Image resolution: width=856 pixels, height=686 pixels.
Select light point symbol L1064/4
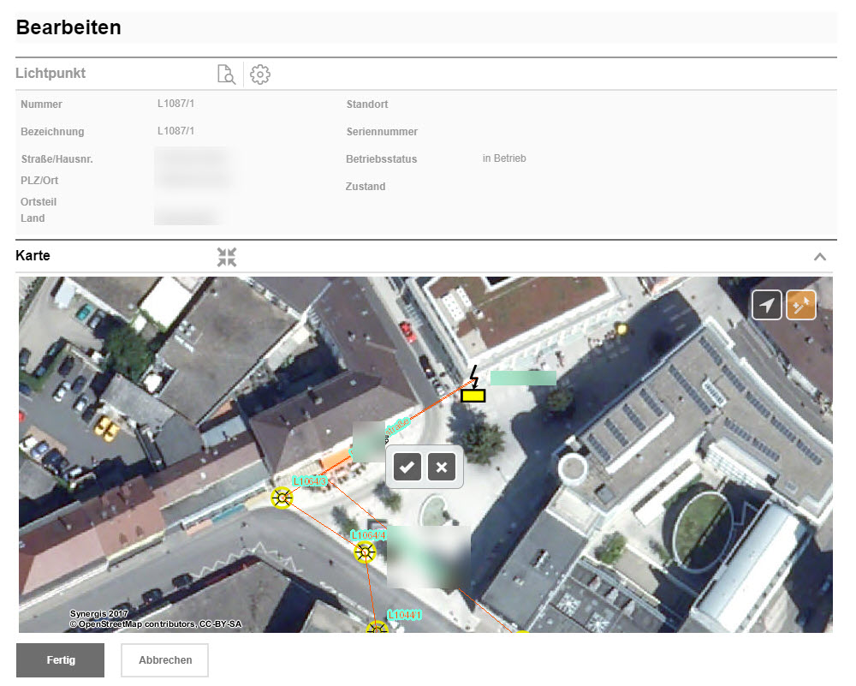366,552
